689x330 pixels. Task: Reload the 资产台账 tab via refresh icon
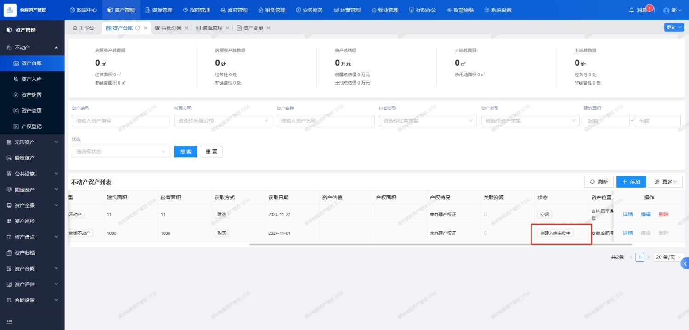pos(137,28)
